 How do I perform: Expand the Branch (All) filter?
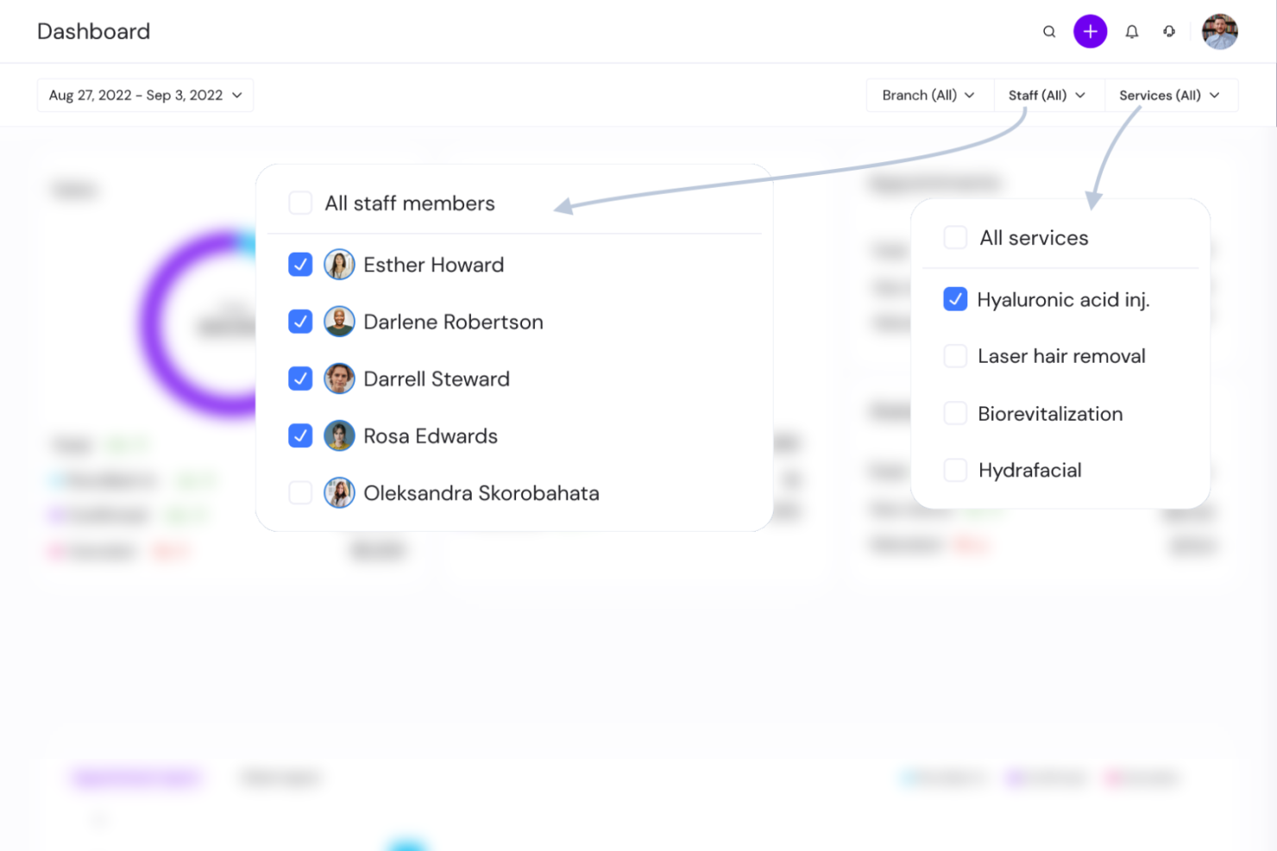[928, 96]
